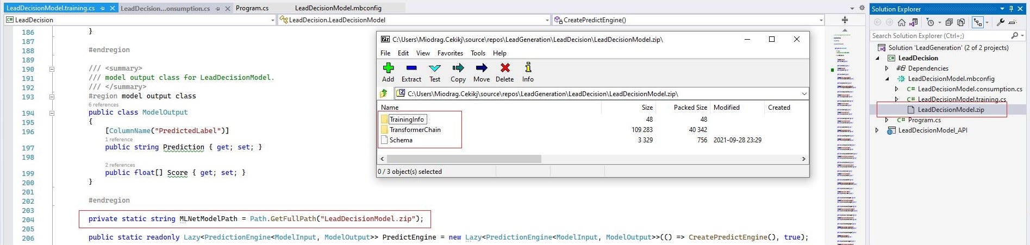This screenshot has width=1030, height=245.
Task: Open the Help menu in 7-Zip
Action: coord(500,53)
